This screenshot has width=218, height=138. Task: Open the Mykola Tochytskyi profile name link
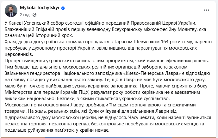click(40, 8)
